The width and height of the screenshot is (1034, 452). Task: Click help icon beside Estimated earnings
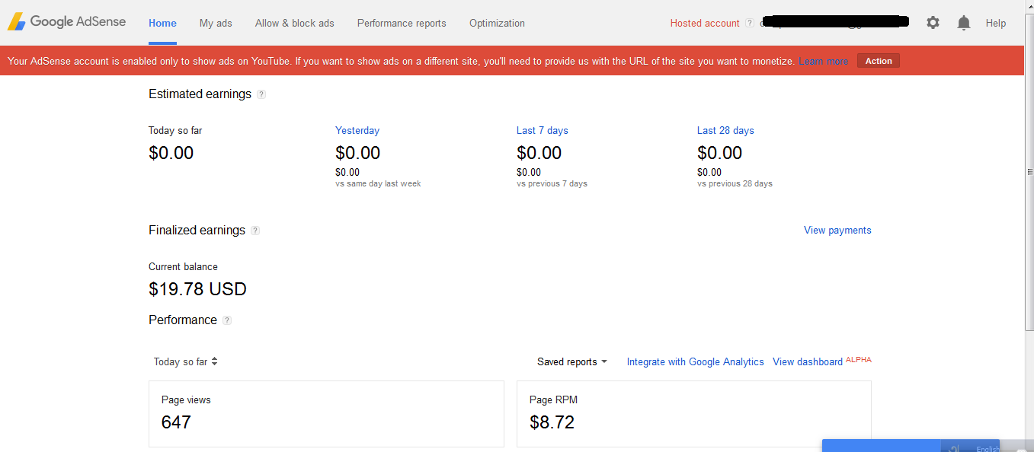point(261,94)
